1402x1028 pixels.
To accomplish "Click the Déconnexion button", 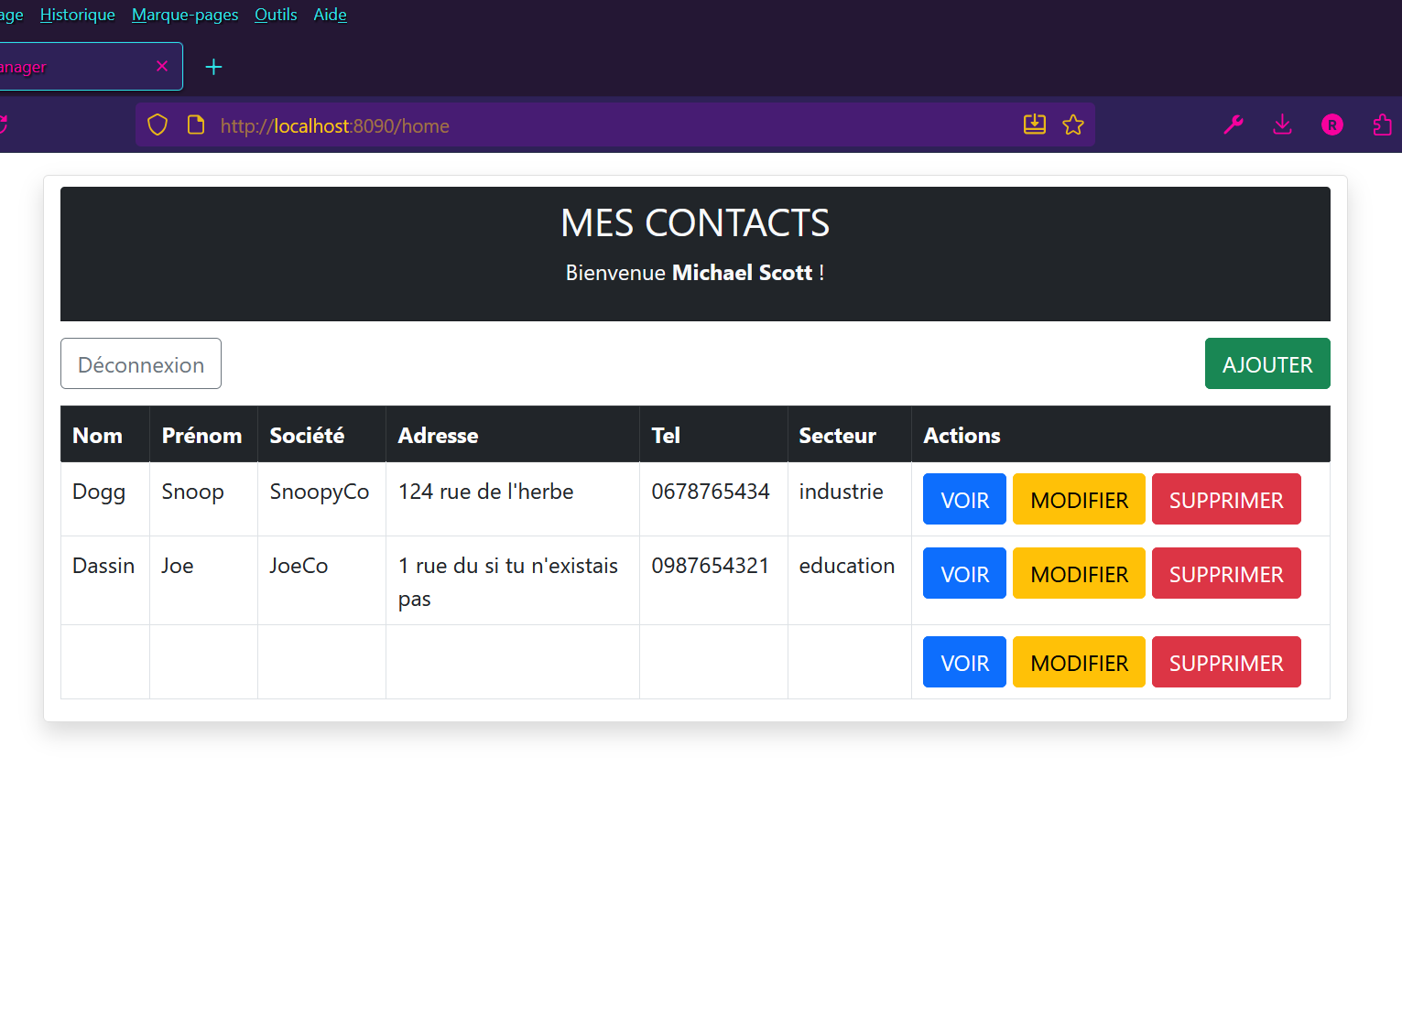I will 141,363.
